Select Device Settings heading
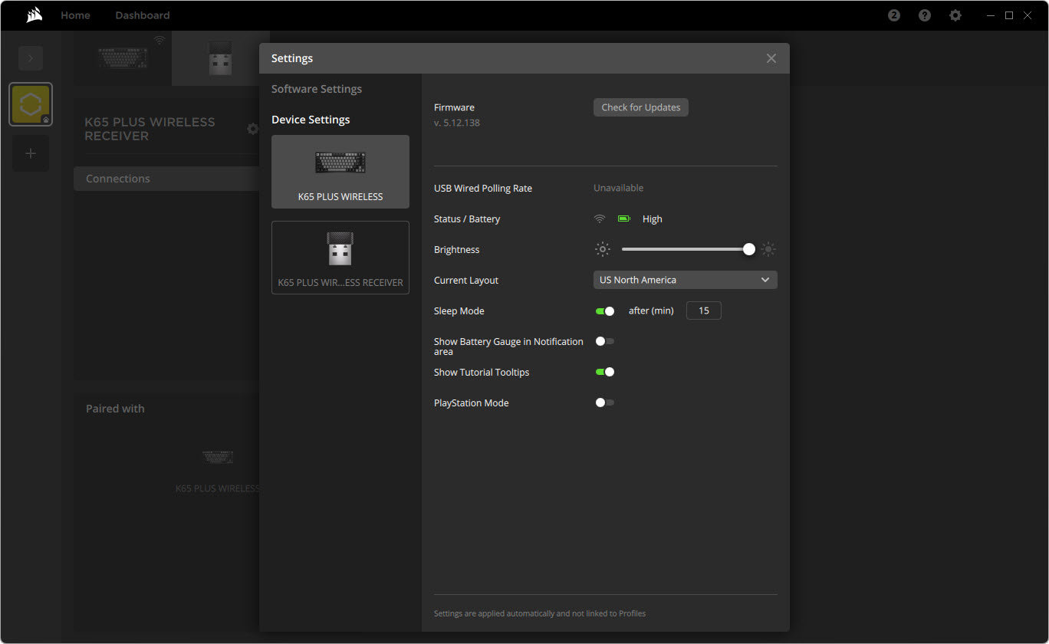Image resolution: width=1049 pixels, height=644 pixels. click(311, 120)
